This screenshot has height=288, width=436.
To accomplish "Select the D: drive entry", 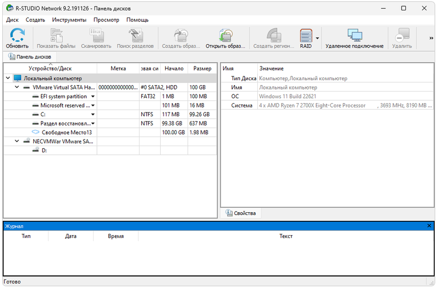I will [45, 150].
